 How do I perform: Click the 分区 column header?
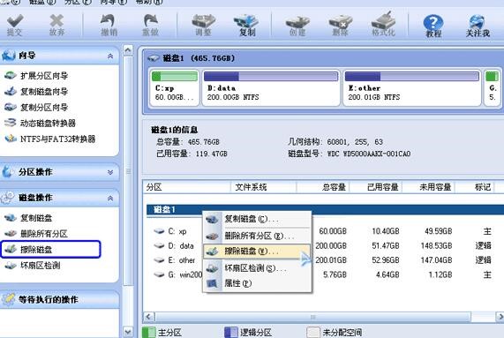coord(187,187)
